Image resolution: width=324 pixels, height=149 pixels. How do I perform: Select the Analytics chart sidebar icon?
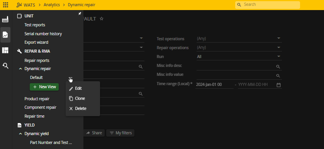(x=5, y=35)
